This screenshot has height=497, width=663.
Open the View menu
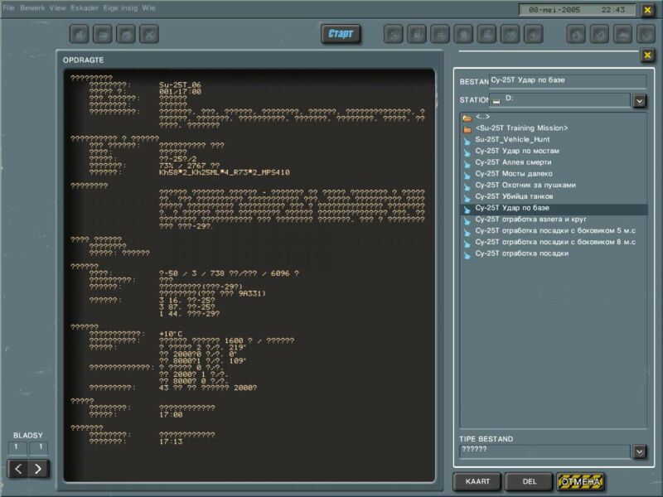pyautogui.click(x=57, y=8)
